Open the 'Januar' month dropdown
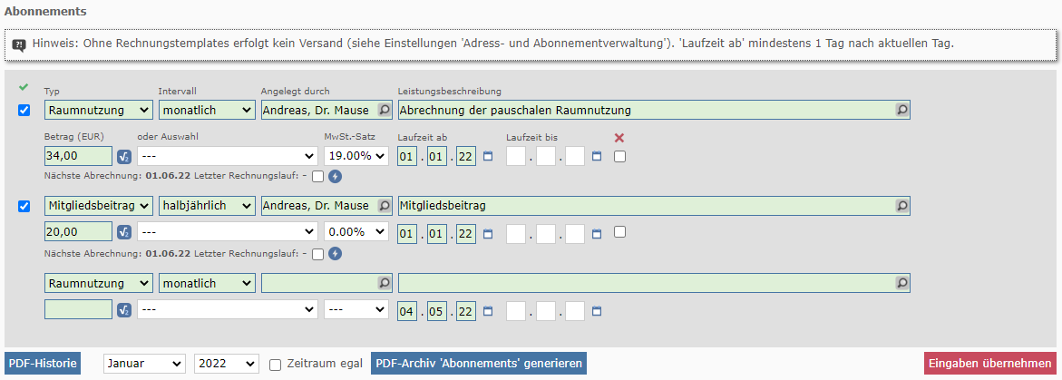 coord(144,364)
